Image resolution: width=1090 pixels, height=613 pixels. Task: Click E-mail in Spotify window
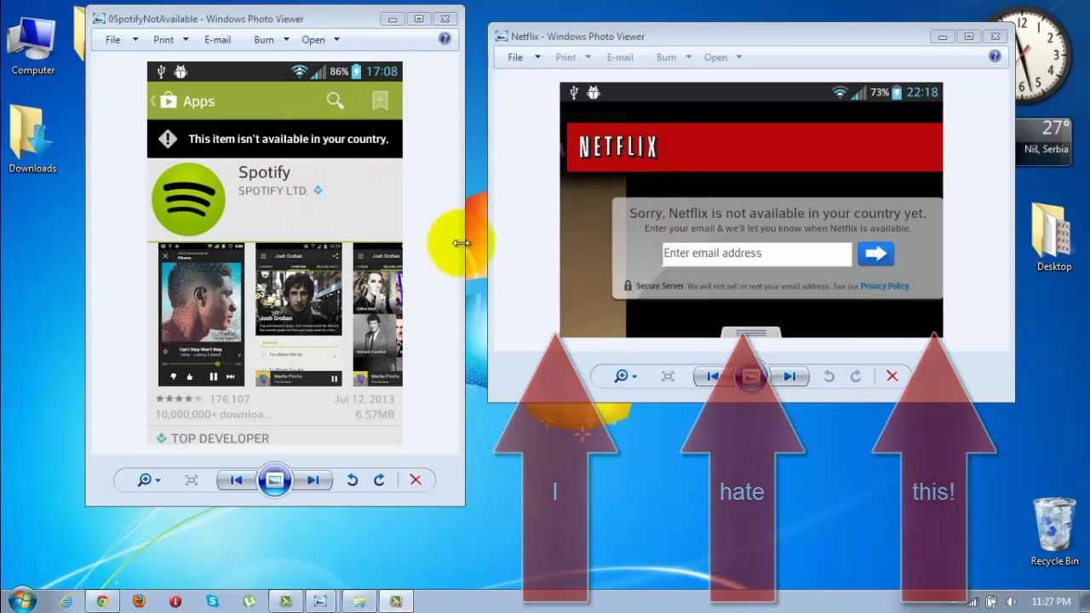217,39
